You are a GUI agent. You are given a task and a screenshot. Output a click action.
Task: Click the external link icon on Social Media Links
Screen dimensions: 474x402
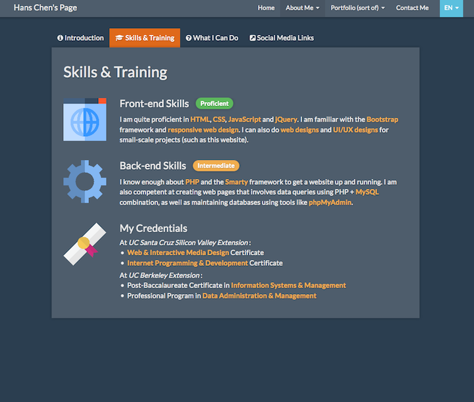252,38
